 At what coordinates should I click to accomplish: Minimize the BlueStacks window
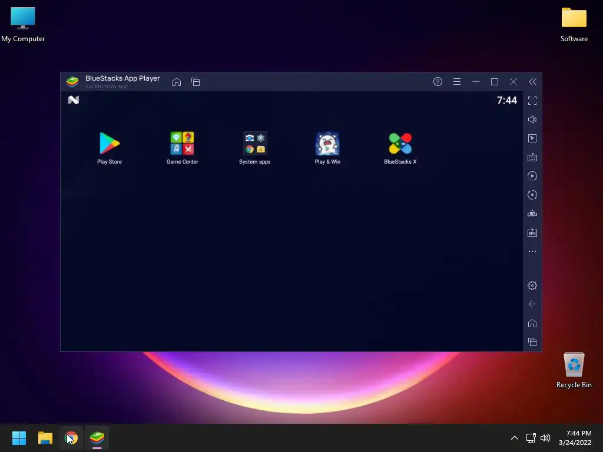pos(476,81)
